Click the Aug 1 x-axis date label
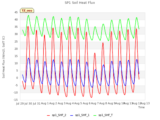The image size is (160, 120). point(45,103)
